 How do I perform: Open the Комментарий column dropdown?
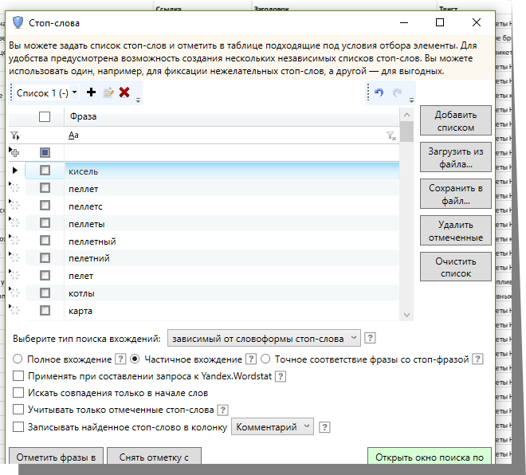[273, 426]
